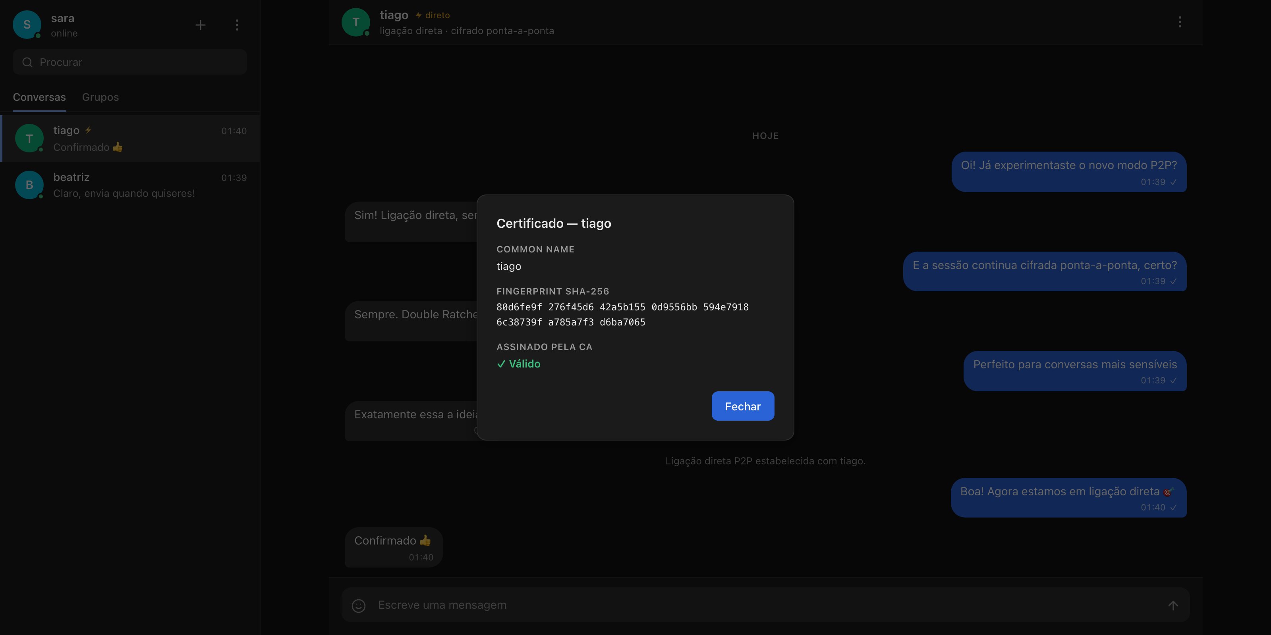The height and width of the screenshot is (635, 1271).
Task: Click the lightning icon beside tiago in list
Action: (x=88, y=130)
